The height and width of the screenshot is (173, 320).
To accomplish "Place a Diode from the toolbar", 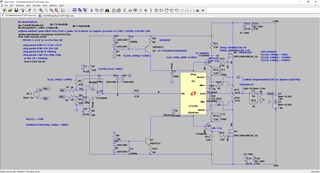I will (157, 10).
